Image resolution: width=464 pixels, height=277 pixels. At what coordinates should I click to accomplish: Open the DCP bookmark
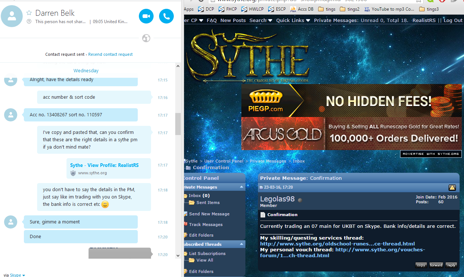[x=206, y=9]
